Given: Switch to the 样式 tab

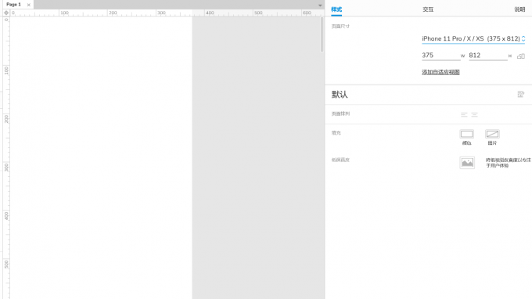Looking at the screenshot, I should (336, 9).
